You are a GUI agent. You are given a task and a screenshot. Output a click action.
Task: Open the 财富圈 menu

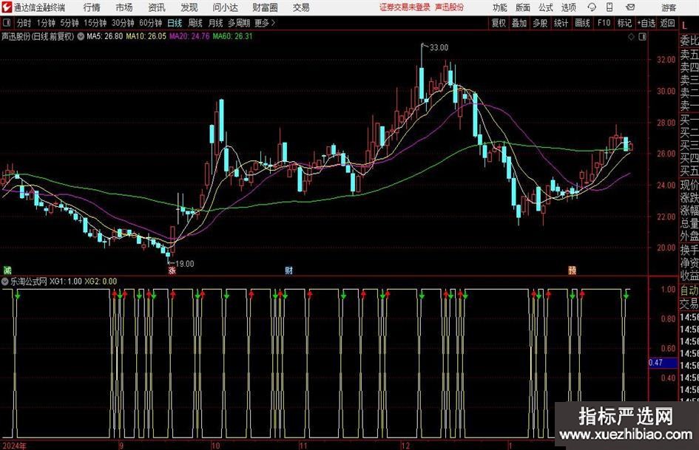click(265, 7)
